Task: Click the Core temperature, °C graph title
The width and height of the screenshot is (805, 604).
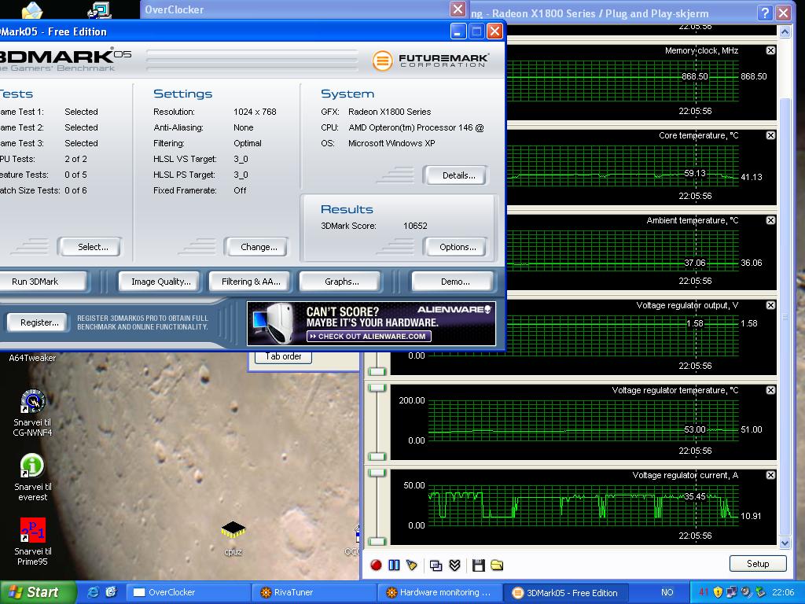Action: pyautogui.click(x=698, y=135)
